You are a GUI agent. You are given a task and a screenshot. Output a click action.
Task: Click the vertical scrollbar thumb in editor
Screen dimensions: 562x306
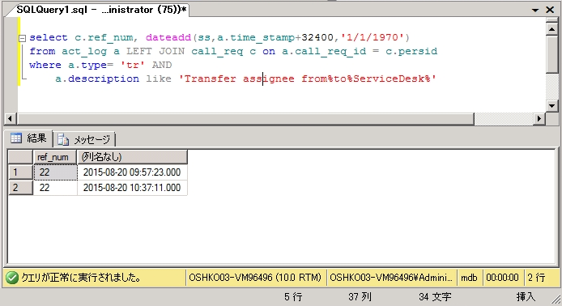[552, 54]
